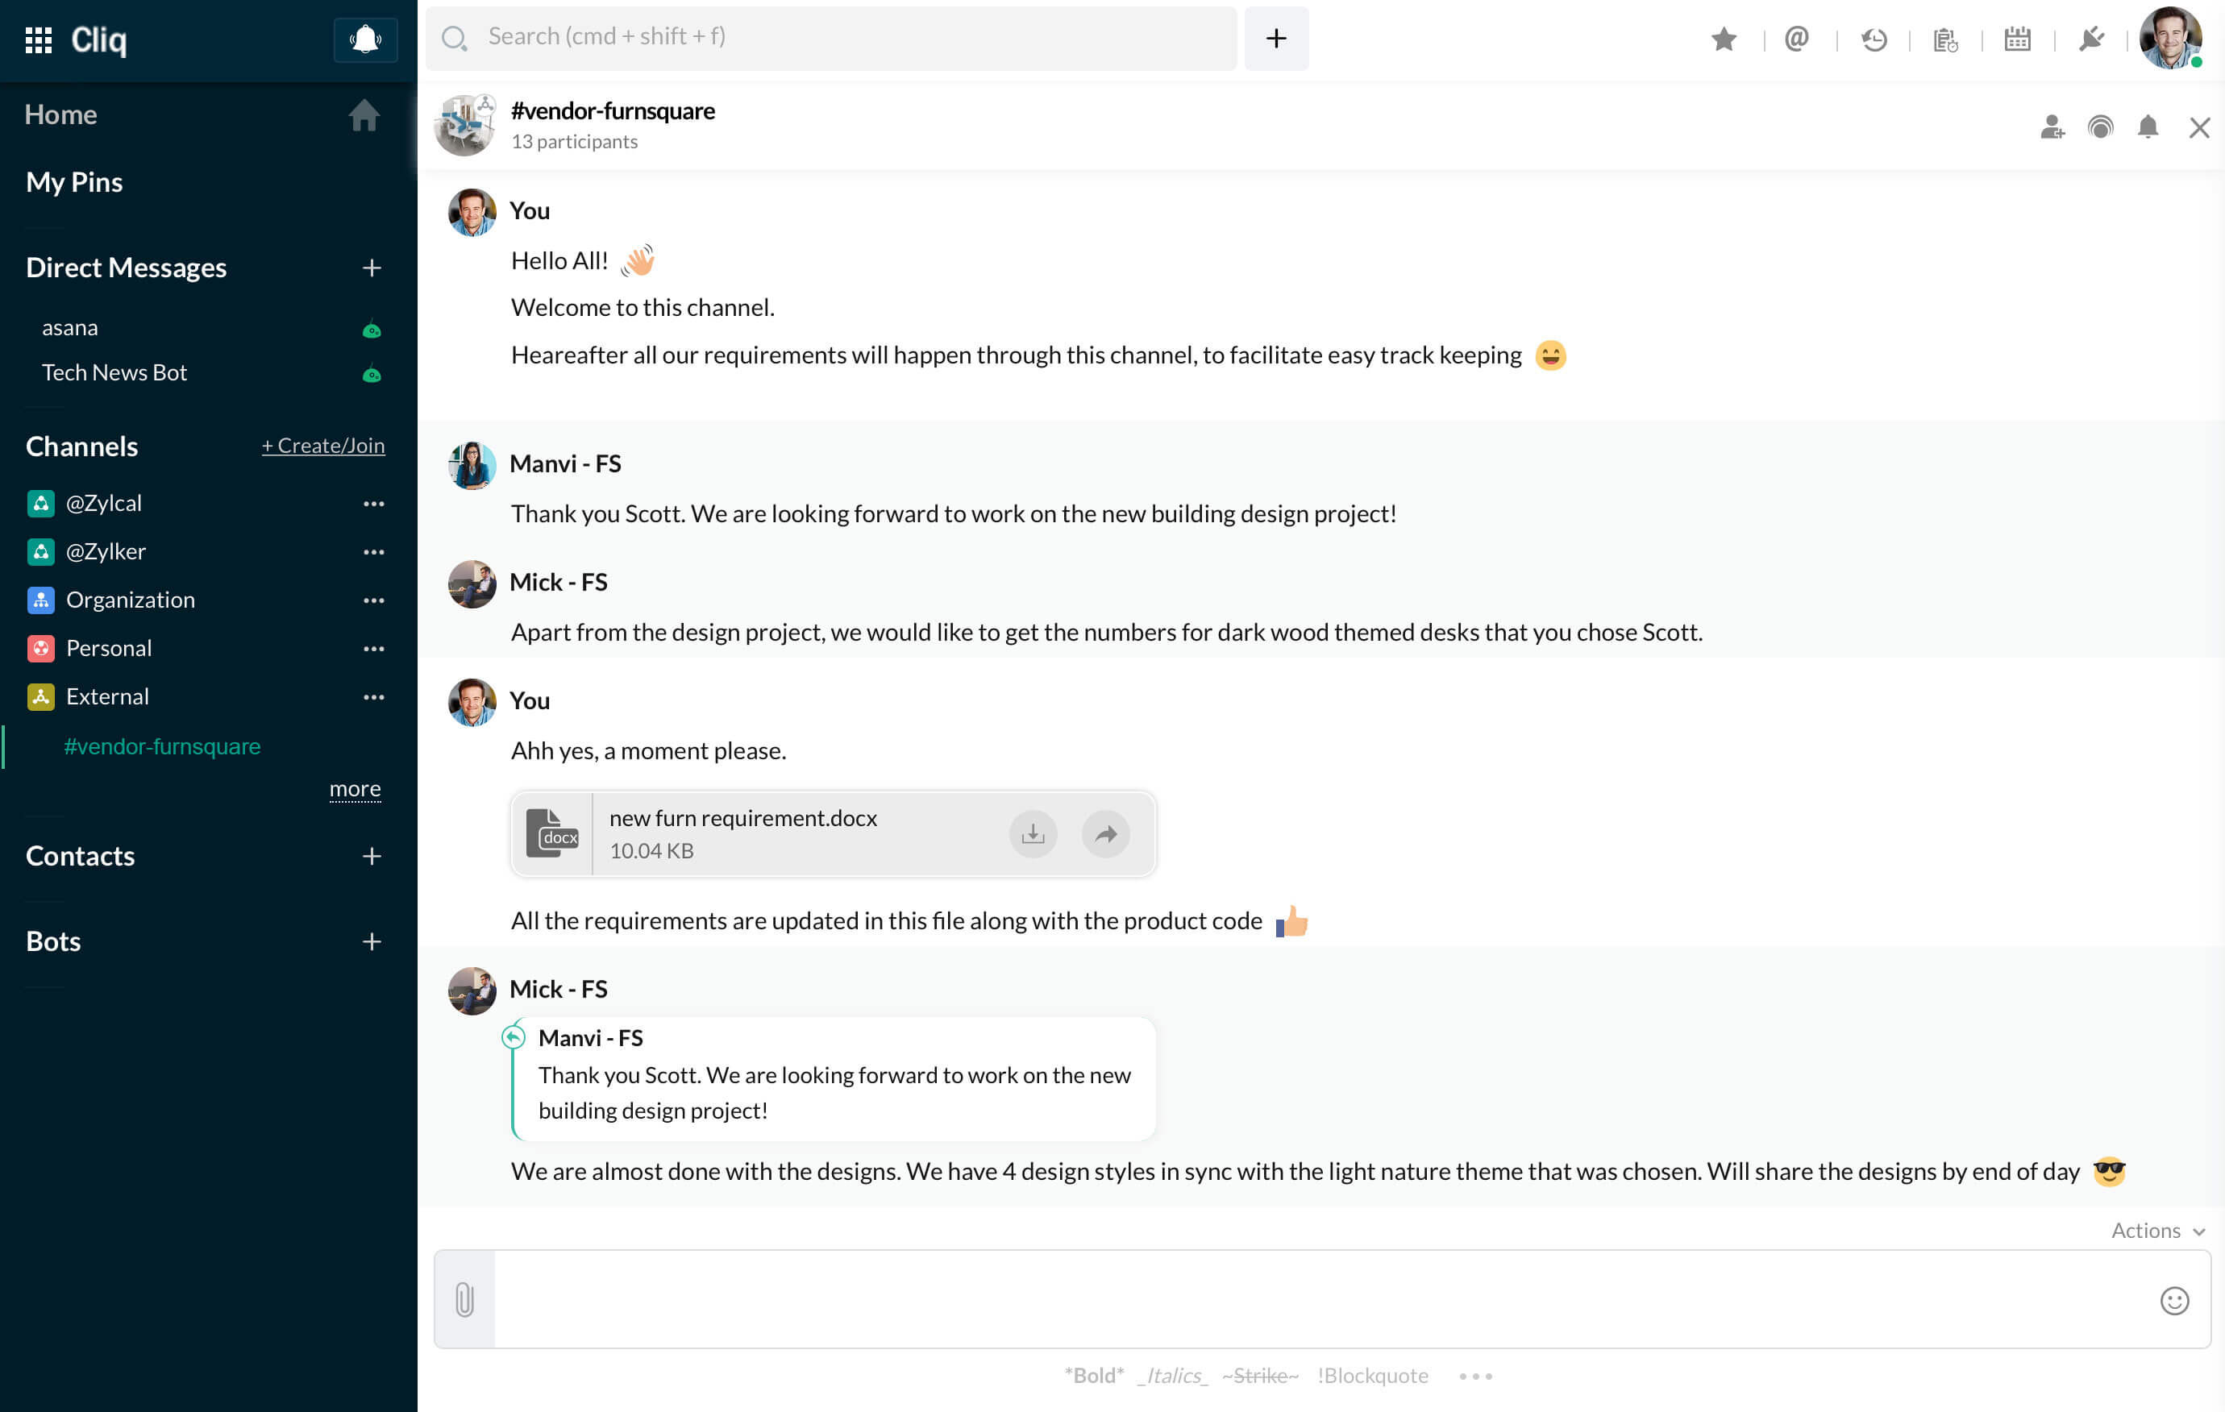Open the @Zylker channel group
Screen dimensions: 2225x1412
pos(106,551)
